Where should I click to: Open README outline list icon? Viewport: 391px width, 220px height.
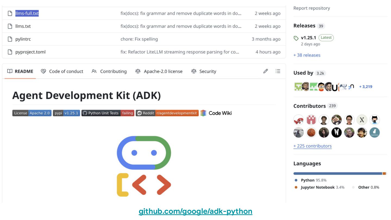click(x=278, y=71)
